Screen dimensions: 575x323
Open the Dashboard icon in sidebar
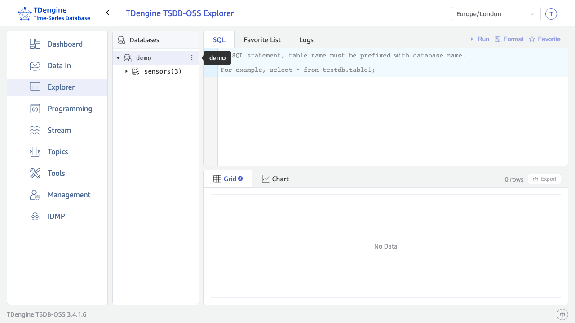pos(35,44)
